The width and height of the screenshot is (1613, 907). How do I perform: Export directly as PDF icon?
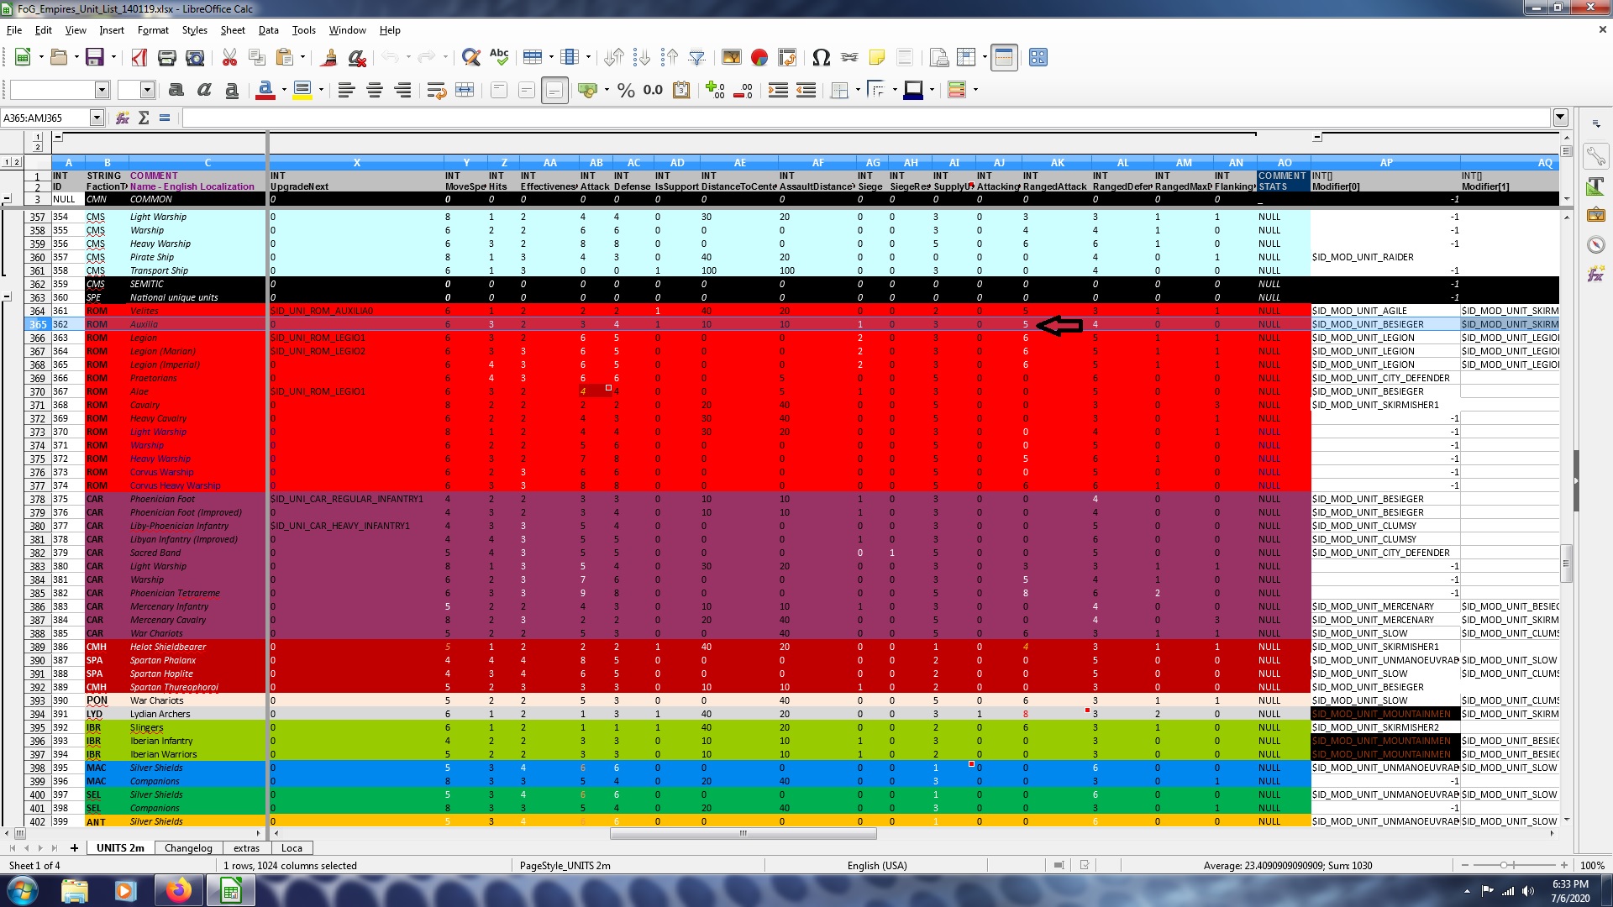click(139, 57)
